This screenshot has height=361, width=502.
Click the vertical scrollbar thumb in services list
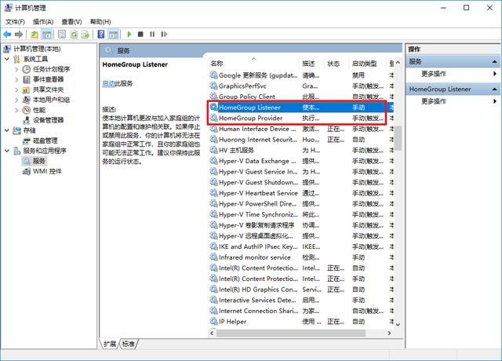[x=398, y=138]
